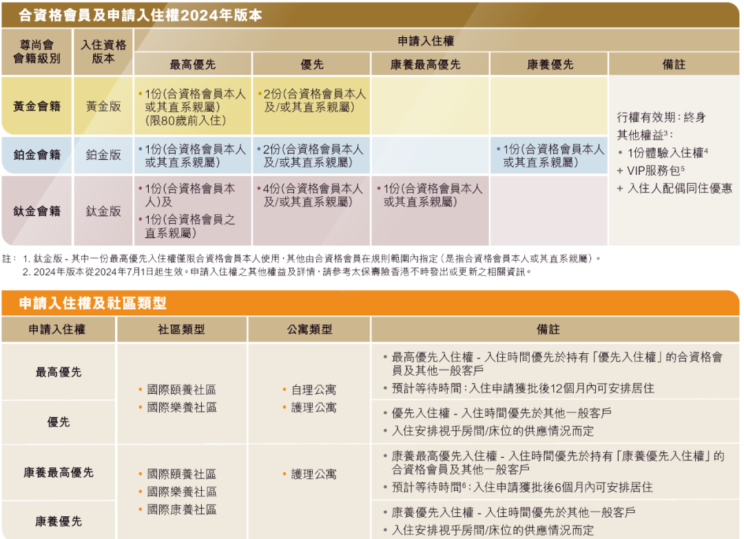This screenshot has width=744, height=539.
Task: Click the 社區類型 column header
Action: [181, 330]
